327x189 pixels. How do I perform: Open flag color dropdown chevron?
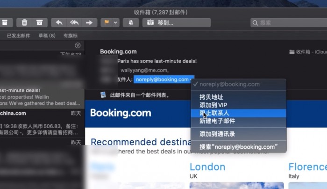pos(115,22)
